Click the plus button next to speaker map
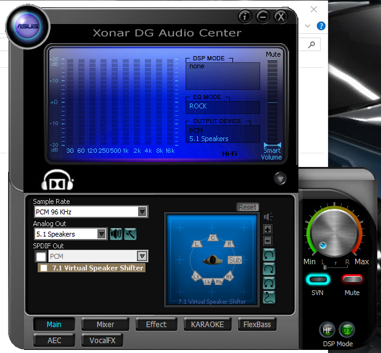The image size is (381, 353). point(268,229)
